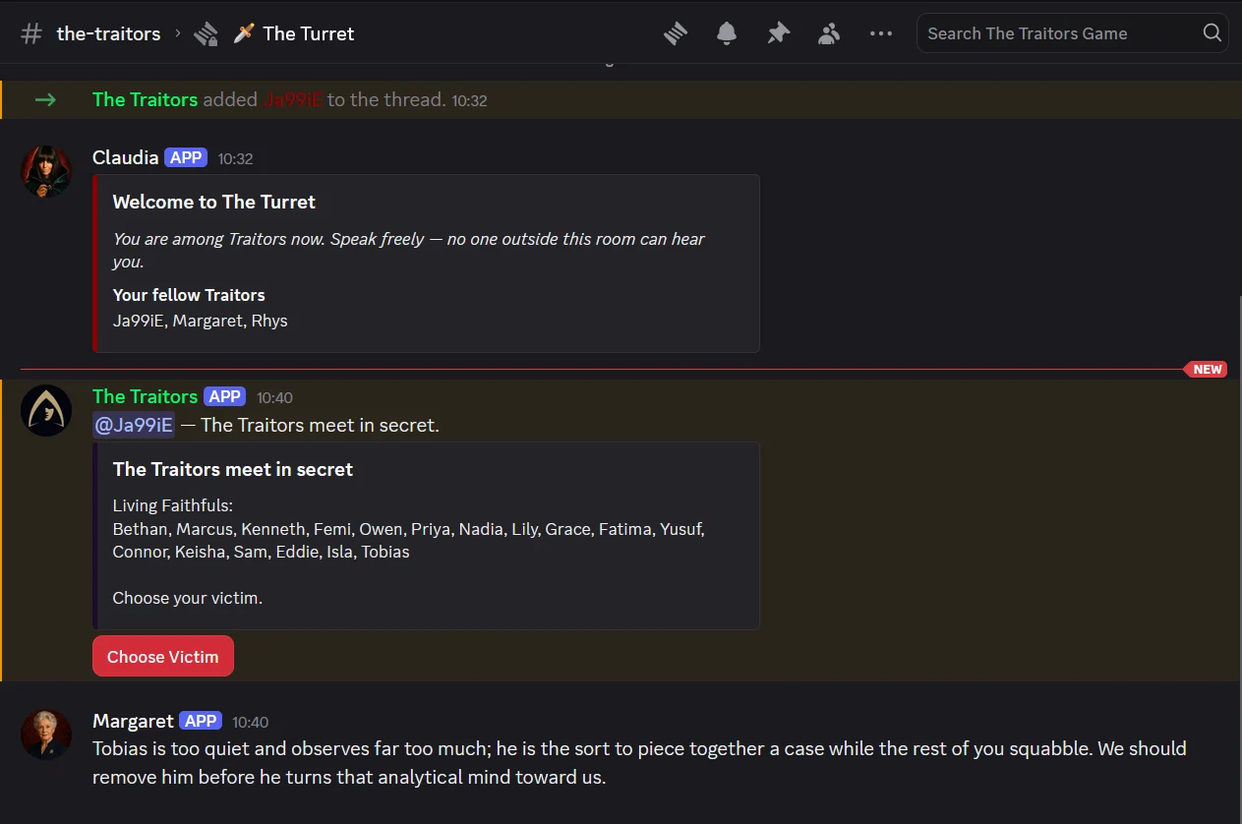1242x824 pixels.
Task: Click The Traitors bot avatar
Action: (x=46, y=410)
